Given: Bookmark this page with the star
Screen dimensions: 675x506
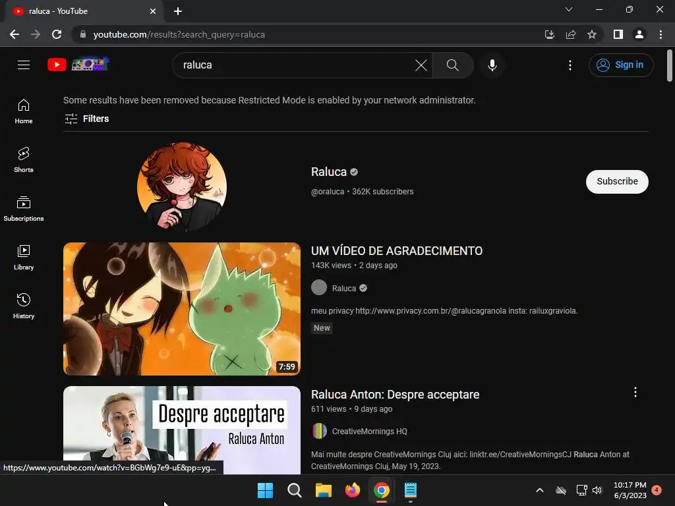Looking at the screenshot, I should pyautogui.click(x=592, y=34).
